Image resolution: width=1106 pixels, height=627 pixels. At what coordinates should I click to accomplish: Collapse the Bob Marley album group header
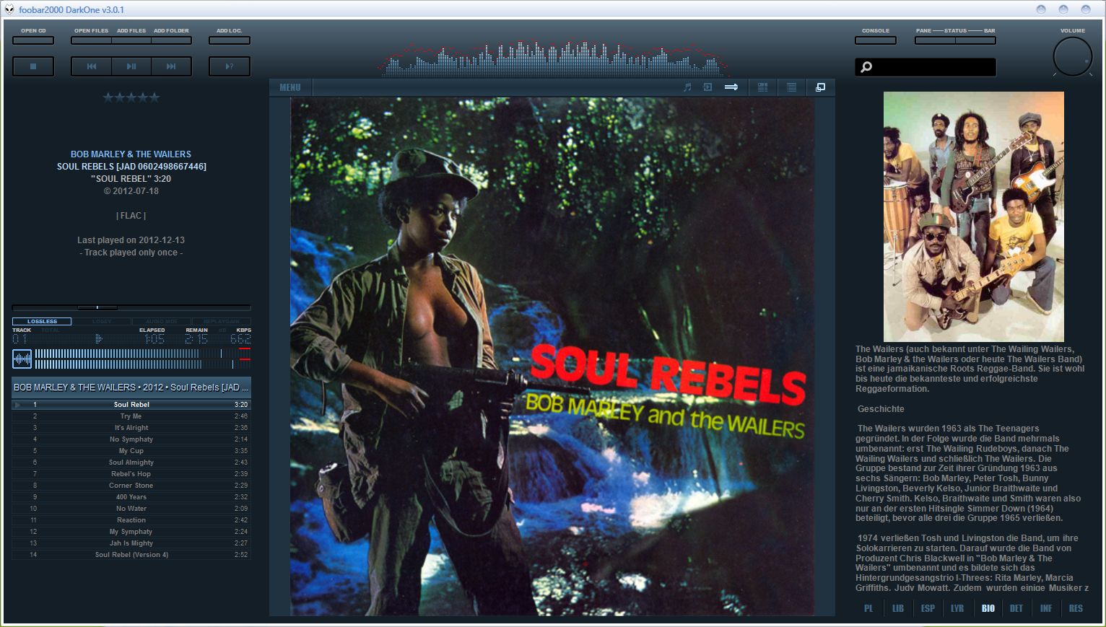(131, 387)
